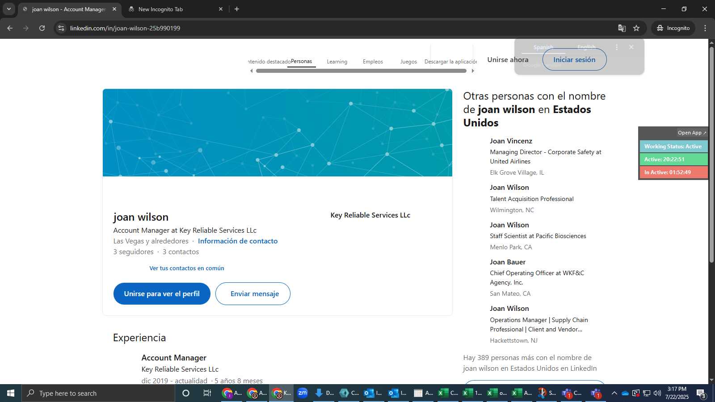Viewport: 715px width, 402px height.
Task: Go back using browser back arrow
Action: point(10,28)
